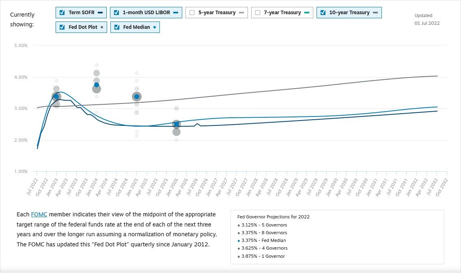Screen dimensions: 461x274
Task: Toggle off the Fed Median checkbox
Action: (117, 27)
